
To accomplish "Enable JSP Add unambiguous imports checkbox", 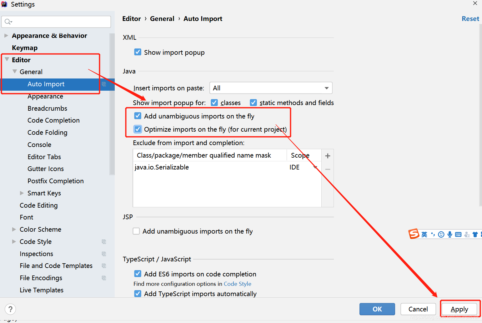I will tap(136, 231).
